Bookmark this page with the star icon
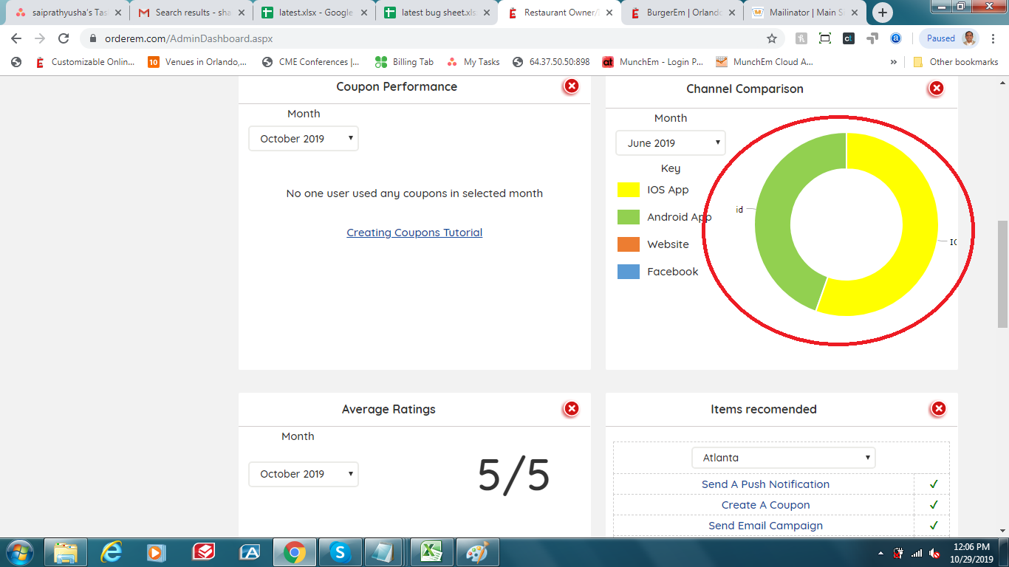This screenshot has height=567, width=1009. 772,38
